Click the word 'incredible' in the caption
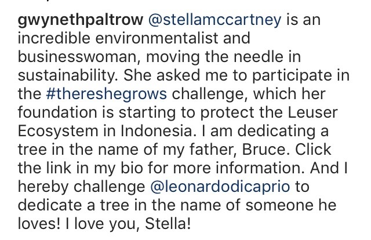 [54, 38]
